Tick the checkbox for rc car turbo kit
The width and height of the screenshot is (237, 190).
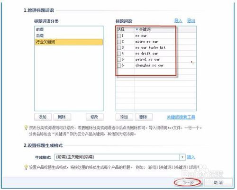point(119,48)
